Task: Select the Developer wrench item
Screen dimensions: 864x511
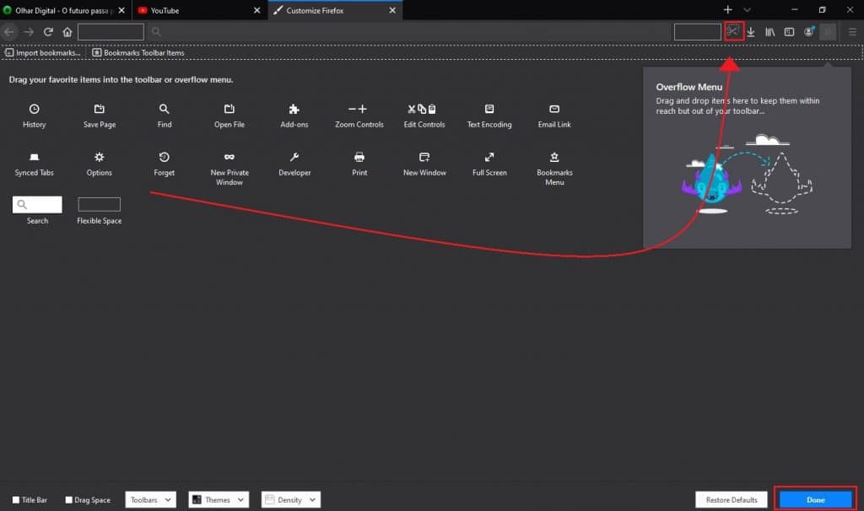Action: [294, 164]
